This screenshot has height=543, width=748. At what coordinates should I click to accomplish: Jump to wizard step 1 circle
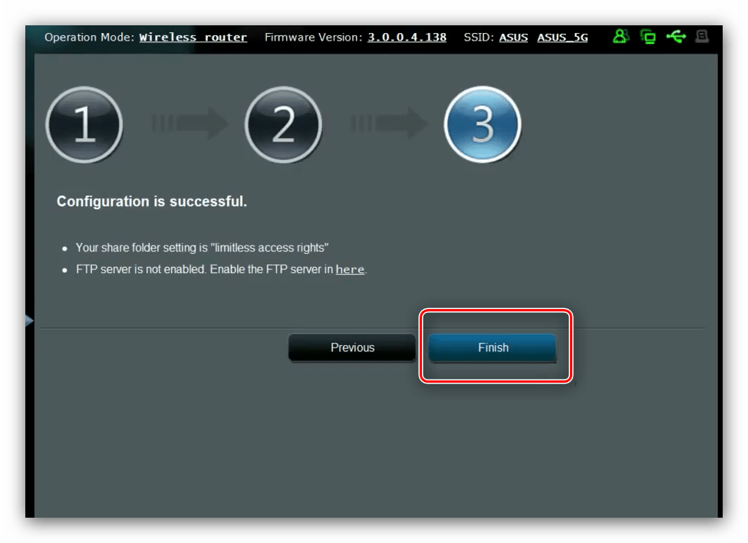84,124
